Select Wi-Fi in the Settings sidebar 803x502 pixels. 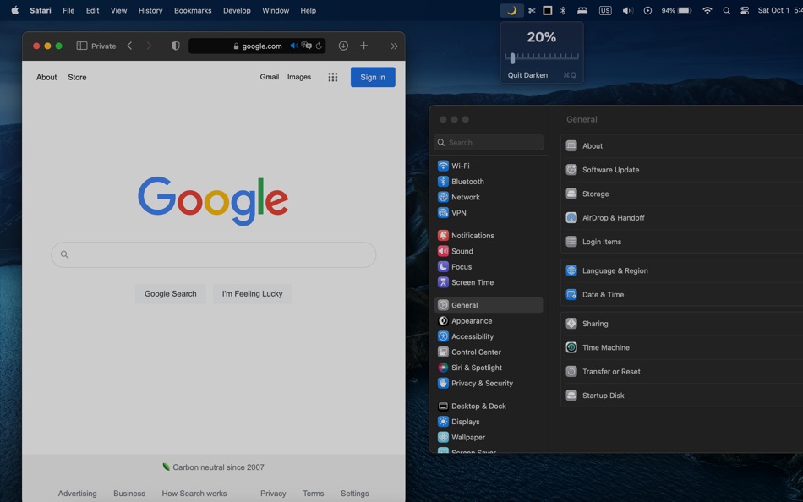488,166
